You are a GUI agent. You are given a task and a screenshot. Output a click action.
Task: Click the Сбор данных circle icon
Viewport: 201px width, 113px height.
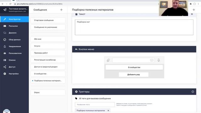click(5, 40)
